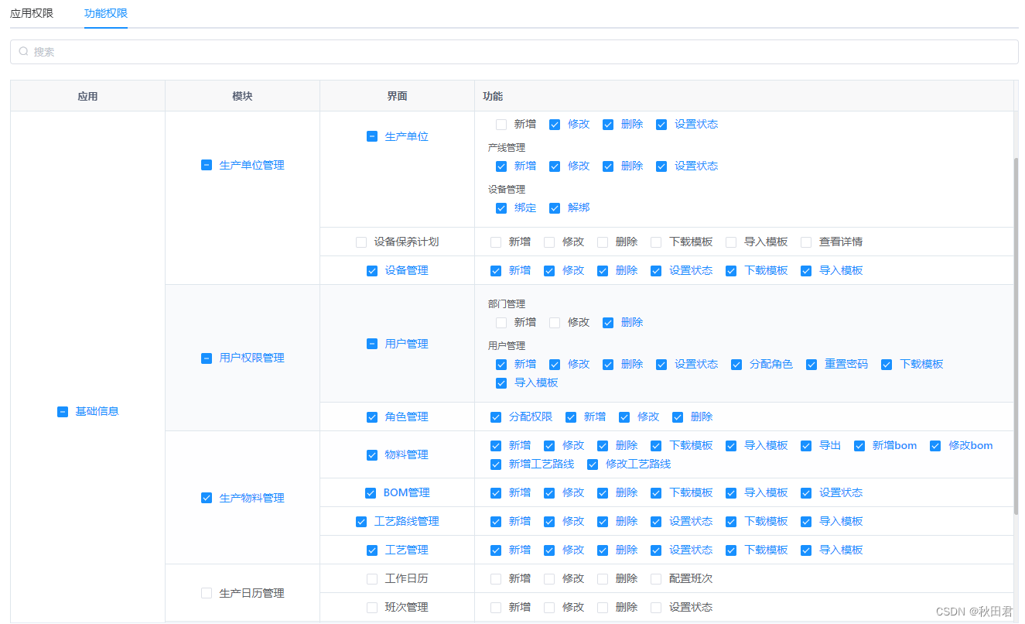This screenshot has height=624, width=1025.
Task: Click the search magnifier icon
Action: point(23,51)
